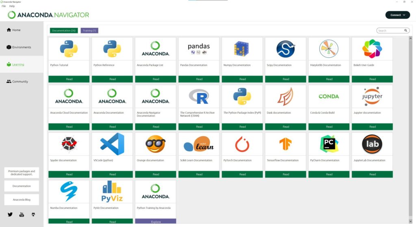Open the File menu
Image resolution: width=416 pixels, height=227 pixels.
[4, 6]
